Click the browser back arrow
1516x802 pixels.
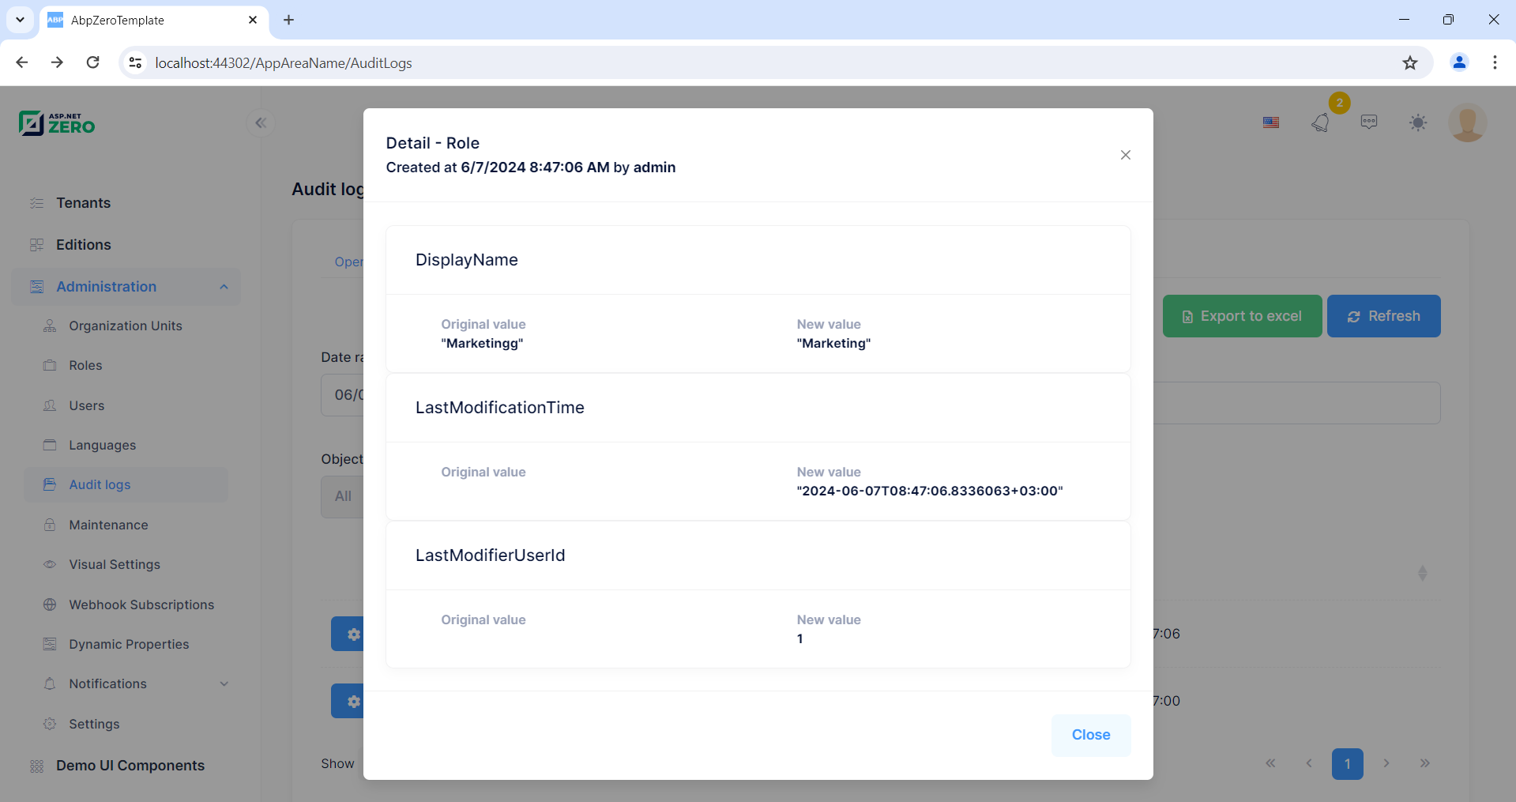pyautogui.click(x=22, y=62)
